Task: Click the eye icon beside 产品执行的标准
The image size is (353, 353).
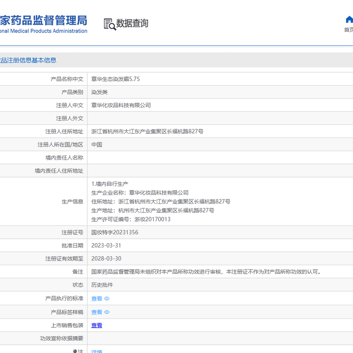Action: tap(107, 299)
